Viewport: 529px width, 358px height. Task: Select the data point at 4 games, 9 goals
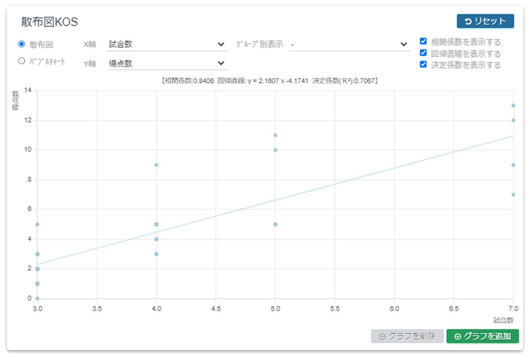click(156, 165)
